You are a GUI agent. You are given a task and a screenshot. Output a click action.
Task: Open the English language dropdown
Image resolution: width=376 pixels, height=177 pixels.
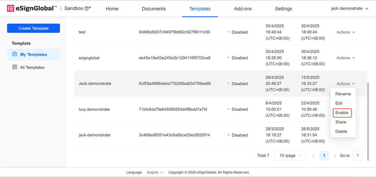155,172
